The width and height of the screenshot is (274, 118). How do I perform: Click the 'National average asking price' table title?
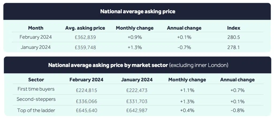(x=138, y=11)
